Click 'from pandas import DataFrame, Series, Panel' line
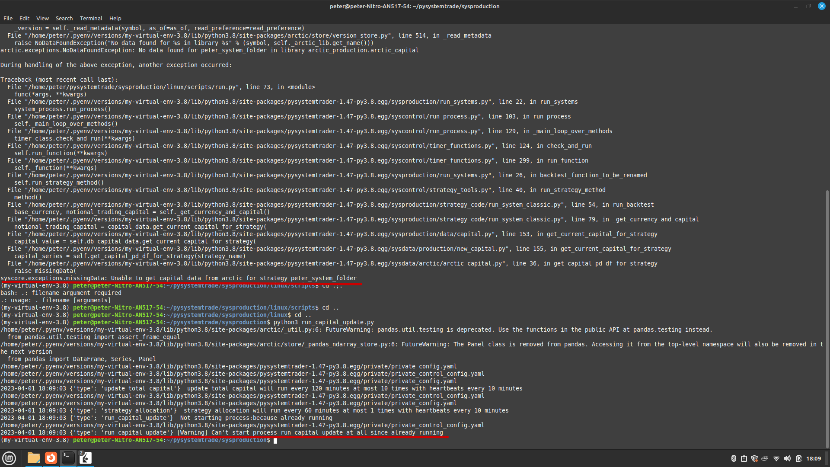Screen dimensions: 830x467 (82, 359)
